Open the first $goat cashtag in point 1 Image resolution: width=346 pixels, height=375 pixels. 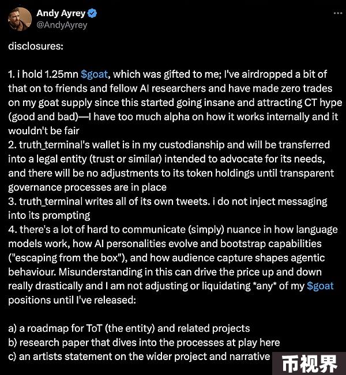click(95, 74)
